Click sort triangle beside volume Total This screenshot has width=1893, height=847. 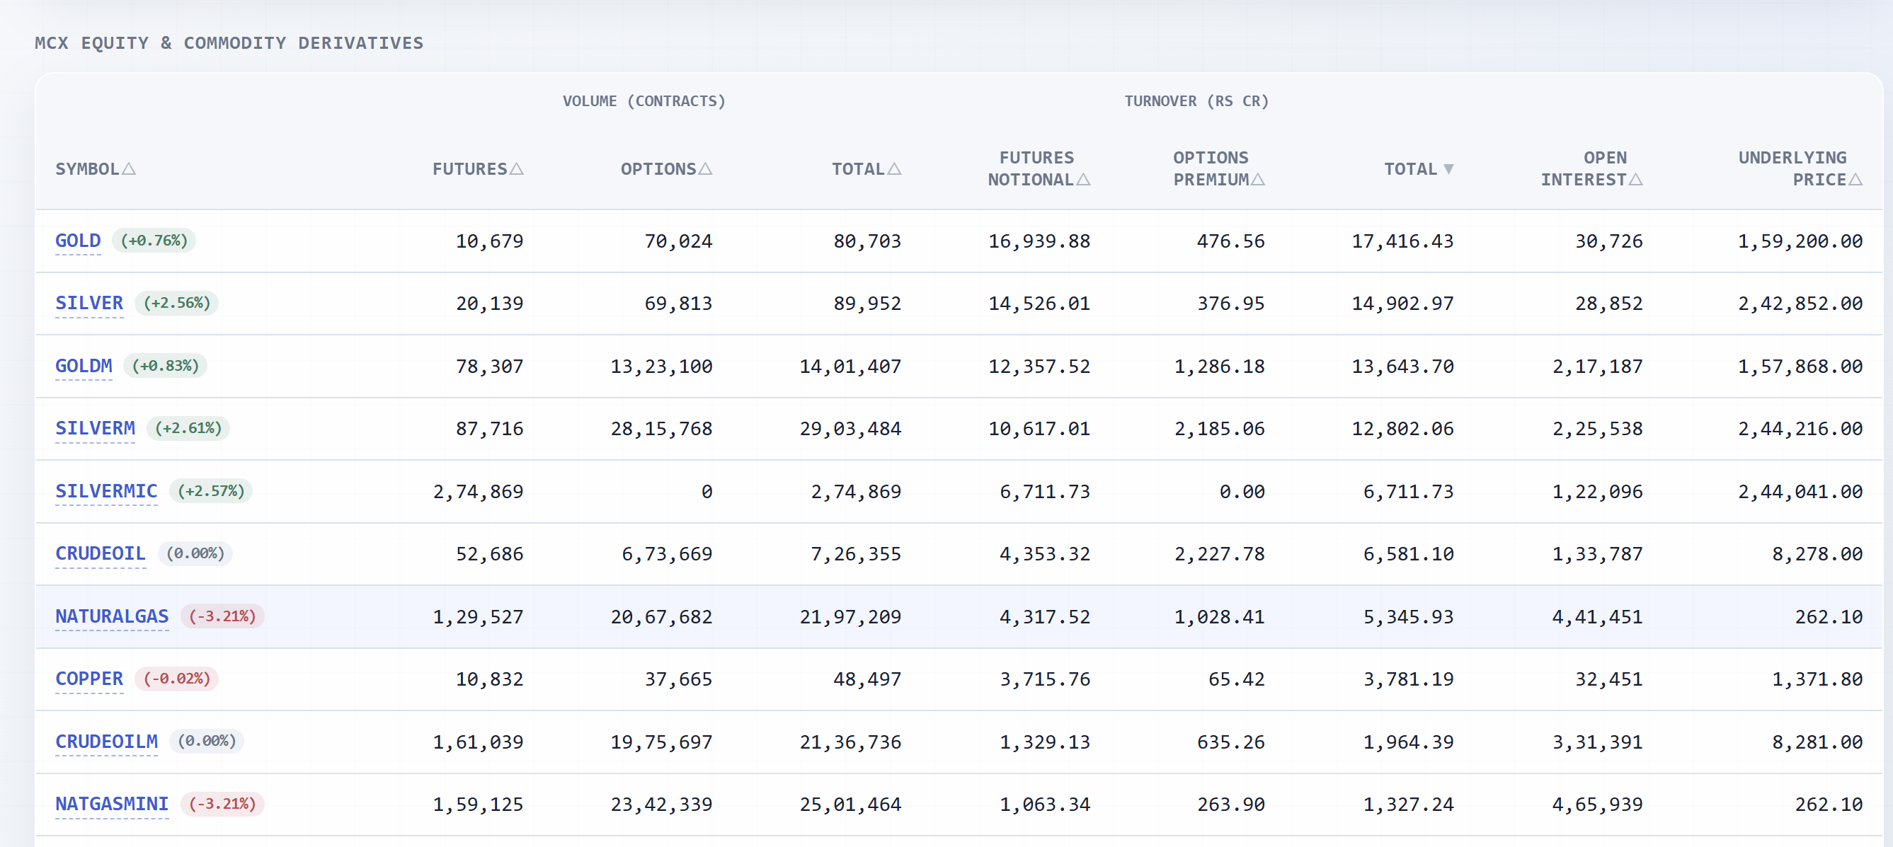pos(894,169)
